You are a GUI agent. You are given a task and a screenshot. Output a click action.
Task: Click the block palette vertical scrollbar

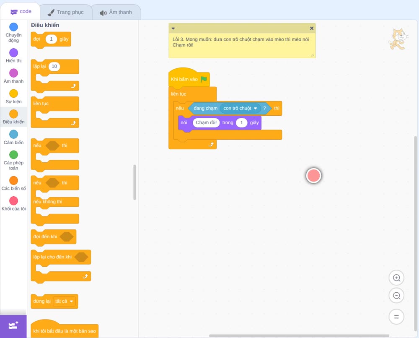point(134,182)
